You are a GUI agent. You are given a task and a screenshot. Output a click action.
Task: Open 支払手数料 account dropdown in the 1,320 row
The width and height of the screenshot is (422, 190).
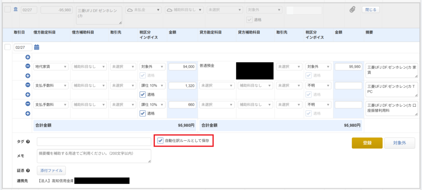[x=51, y=85]
